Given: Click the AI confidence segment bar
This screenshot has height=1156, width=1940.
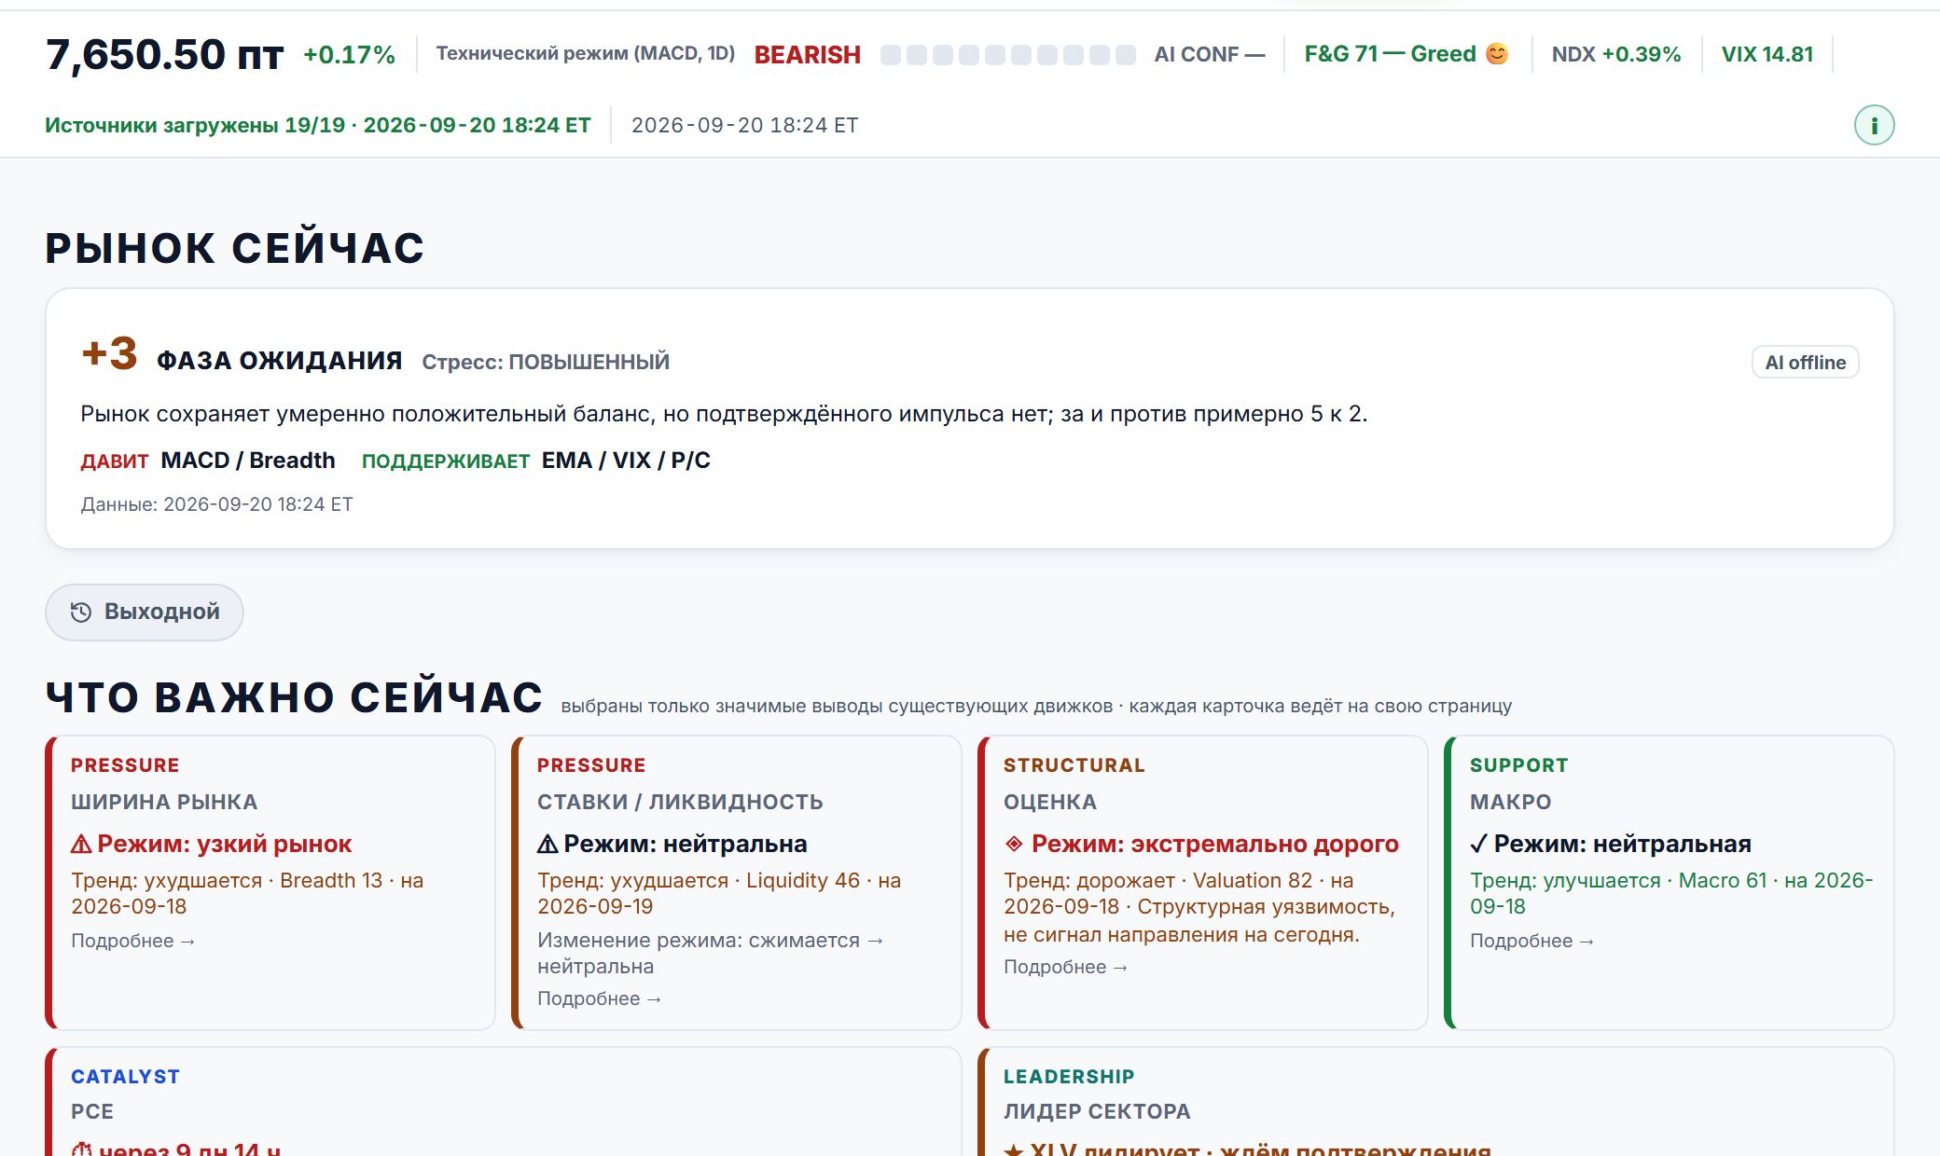Looking at the screenshot, I should click(1008, 55).
